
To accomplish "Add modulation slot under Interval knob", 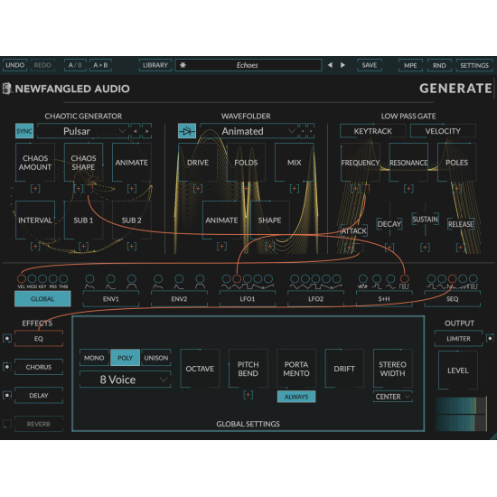I will (x=35, y=247).
